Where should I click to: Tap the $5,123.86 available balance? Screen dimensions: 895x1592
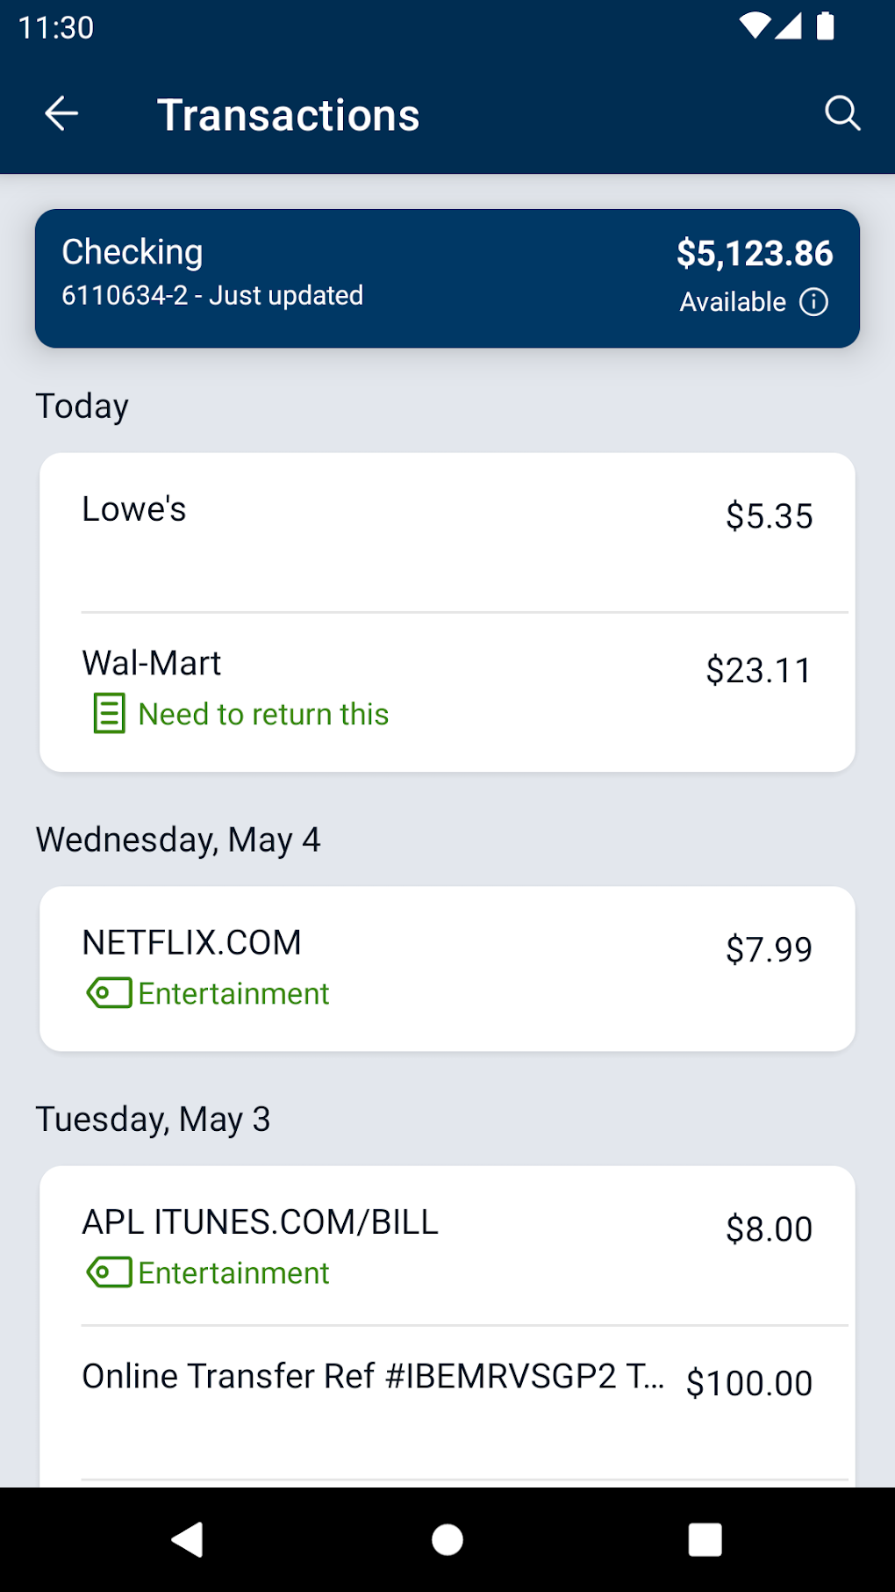click(x=755, y=254)
